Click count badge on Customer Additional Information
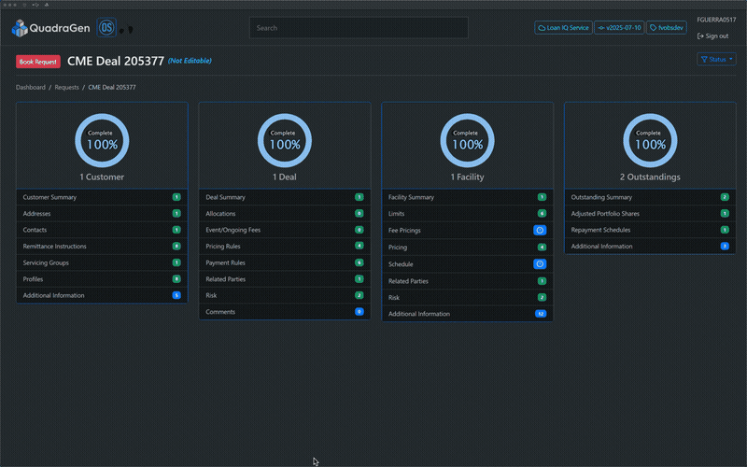747x467 pixels. [x=176, y=295]
